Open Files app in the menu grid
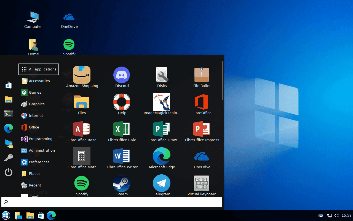The height and width of the screenshot is (221, 353). click(x=82, y=104)
